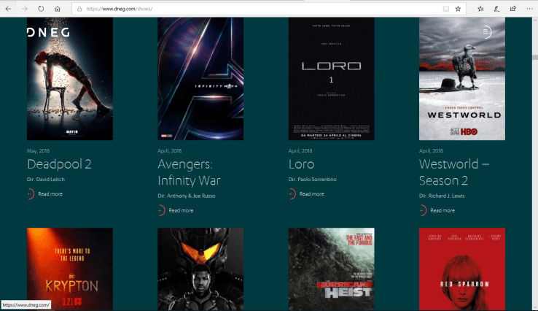The width and height of the screenshot is (538, 311).
Task: Add this page to favorites with the star
Action: [x=458, y=9]
